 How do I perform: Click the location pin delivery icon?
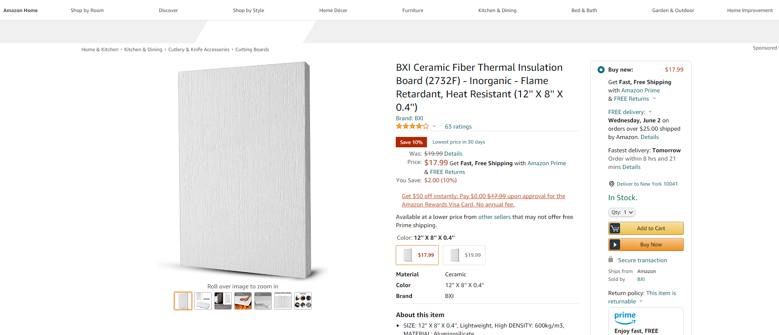pos(611,184)
